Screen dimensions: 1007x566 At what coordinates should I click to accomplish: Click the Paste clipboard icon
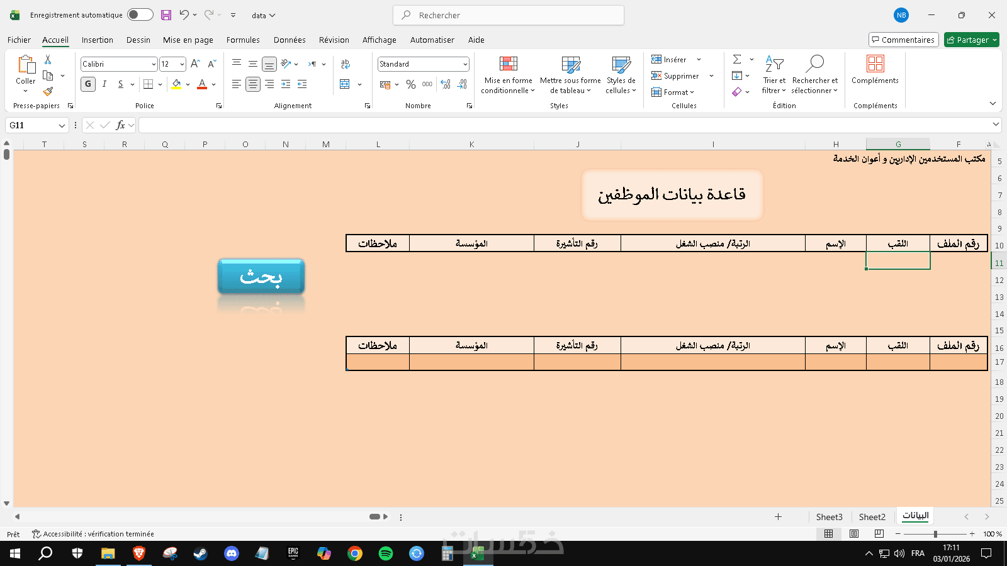pyautogui.click(x=26, y=65)
